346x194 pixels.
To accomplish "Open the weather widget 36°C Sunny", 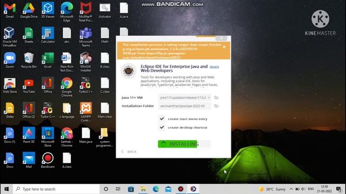I will 272,189.
